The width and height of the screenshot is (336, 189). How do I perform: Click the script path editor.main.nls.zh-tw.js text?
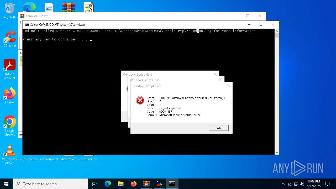point(192,98)
